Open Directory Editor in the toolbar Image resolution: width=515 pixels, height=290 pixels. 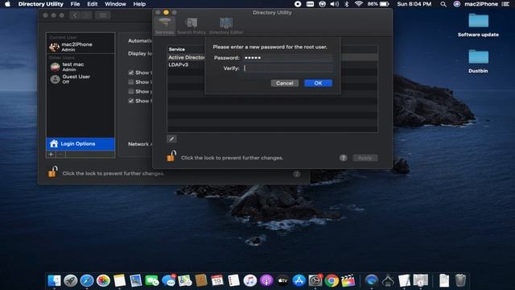[226, 26]
